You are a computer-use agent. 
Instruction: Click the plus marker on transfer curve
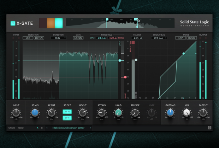click(x=184, y=54)
